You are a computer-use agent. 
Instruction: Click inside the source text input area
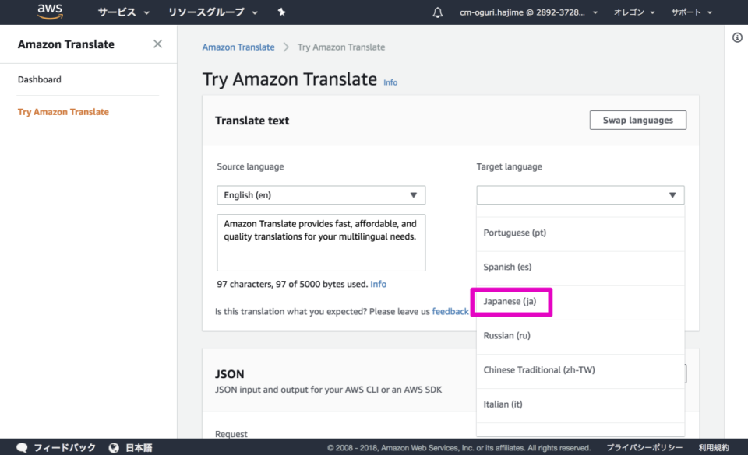click(x=320, y=242)
